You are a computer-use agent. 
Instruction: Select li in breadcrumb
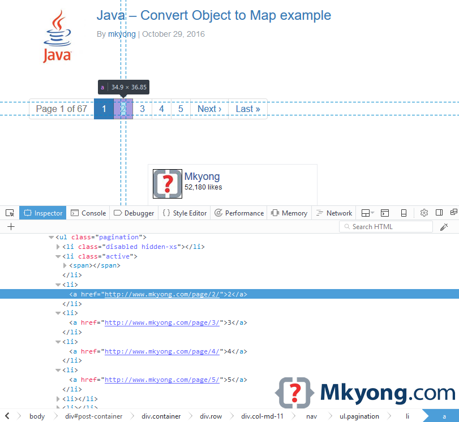click(x=407, y=416)
